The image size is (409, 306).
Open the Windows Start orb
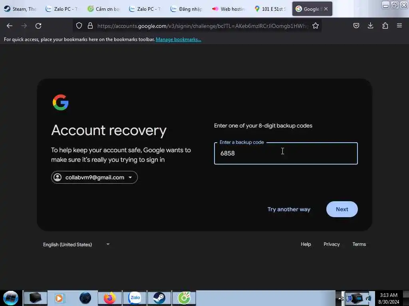(x=11, y=298)
